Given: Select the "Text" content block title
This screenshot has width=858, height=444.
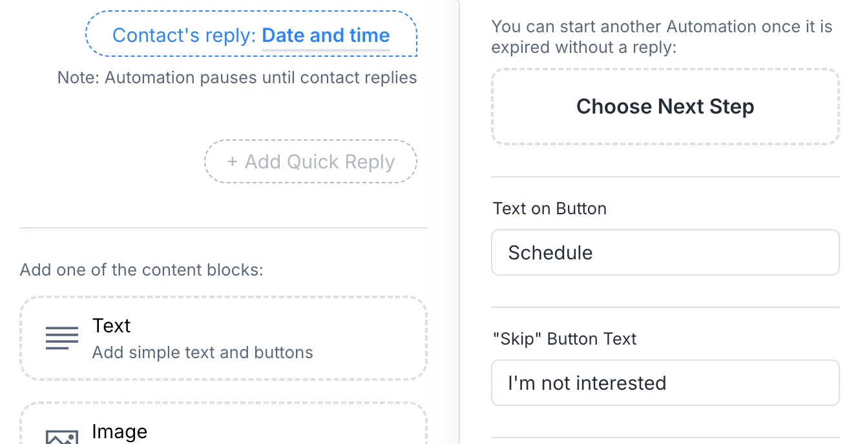Looking at the screenshot, I should click(111, 326).
